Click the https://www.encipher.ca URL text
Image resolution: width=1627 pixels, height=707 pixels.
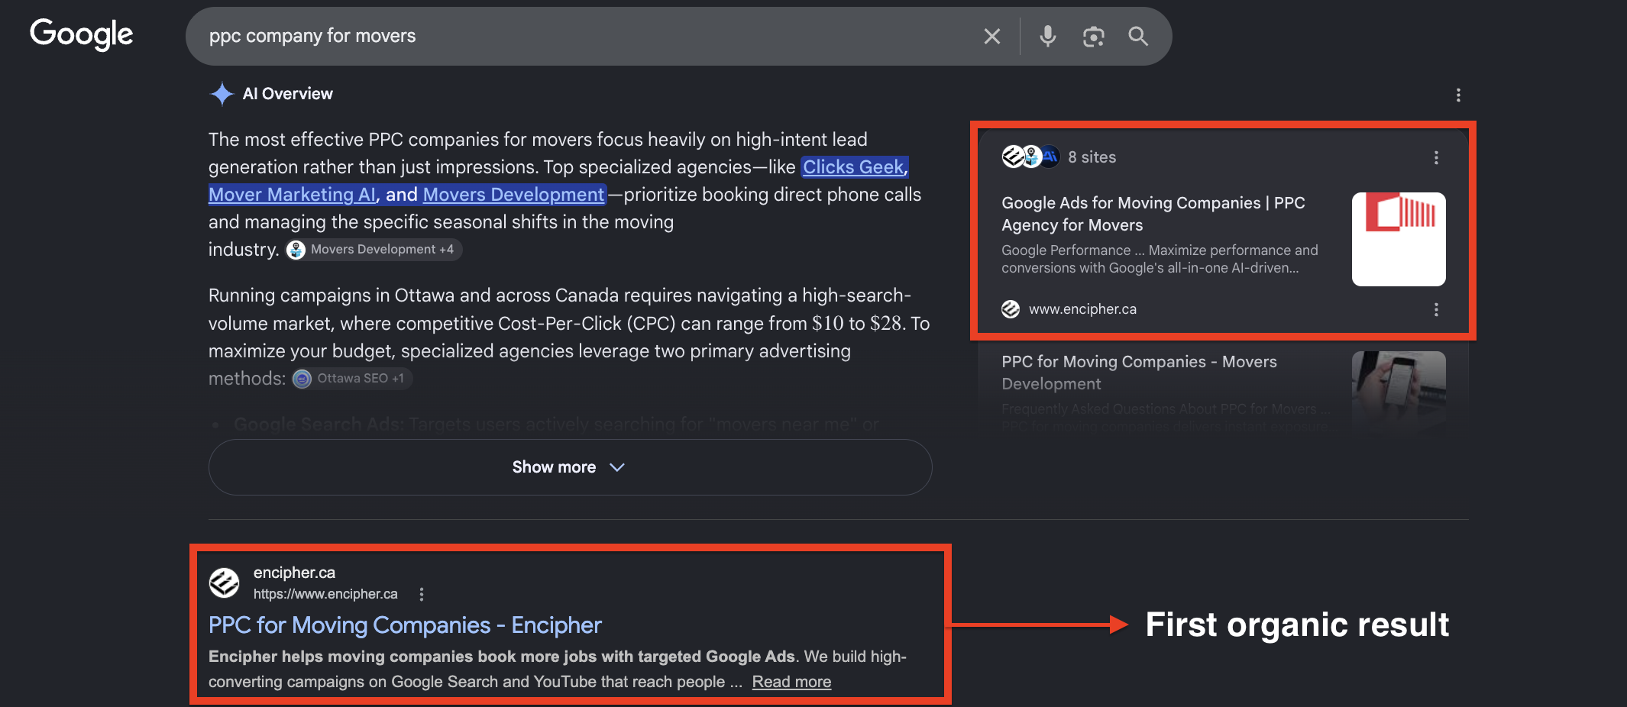coord(325,594)
